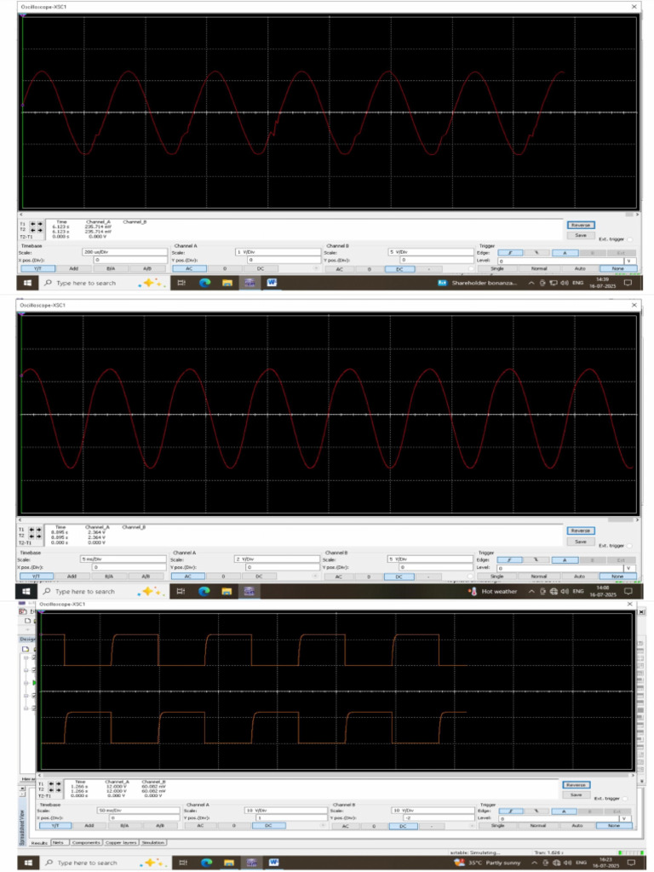Click the Timebase Scale field showing 200 us/Div
Viewport: 654px width, 872px height.
pyautogui.click(x=124, y=252)
